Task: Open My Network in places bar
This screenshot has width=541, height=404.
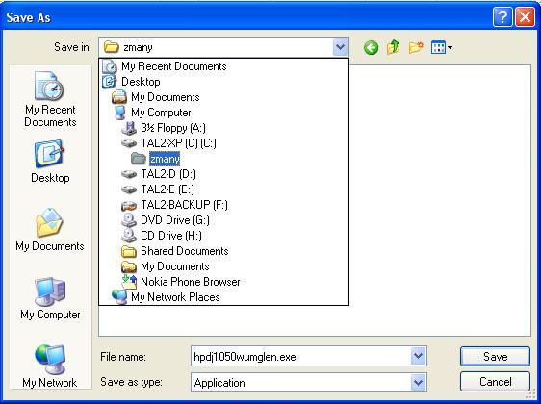Action: click(x=50, y=366)
